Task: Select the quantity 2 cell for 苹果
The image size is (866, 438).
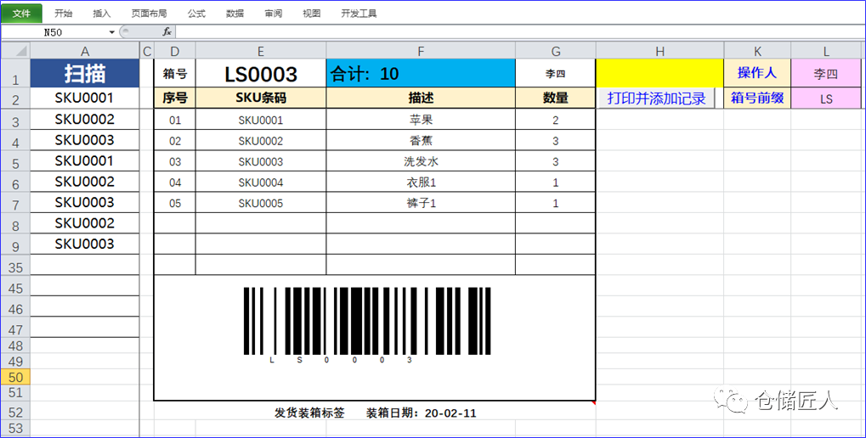Action: 556,120
